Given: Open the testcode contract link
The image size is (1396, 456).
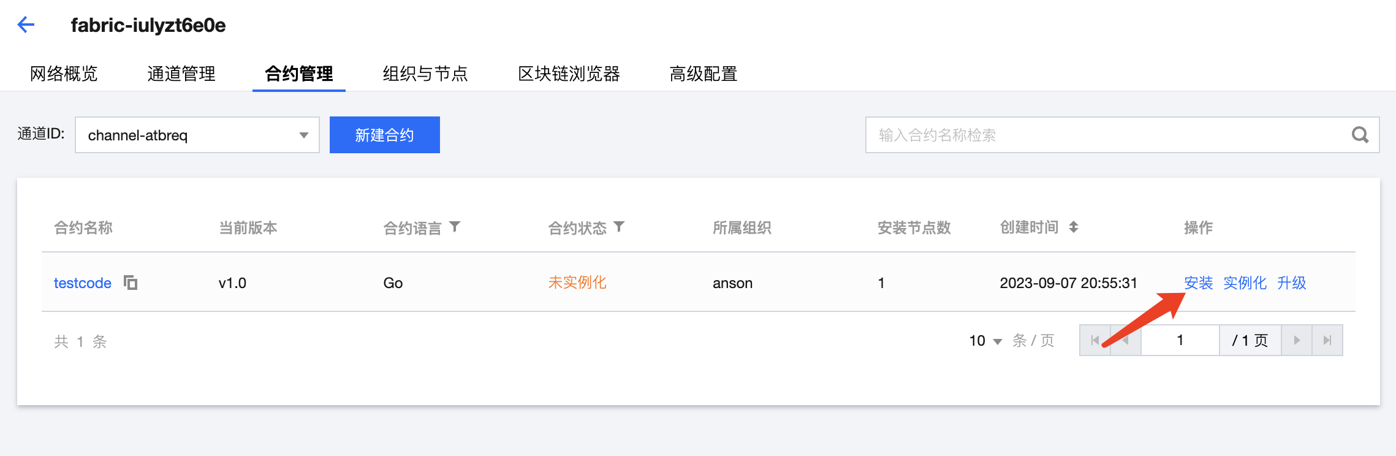Looking at the screenshot, I should (x=82, y=283).
